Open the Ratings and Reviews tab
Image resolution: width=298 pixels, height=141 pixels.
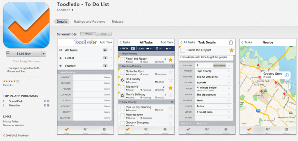click(89, 21)
